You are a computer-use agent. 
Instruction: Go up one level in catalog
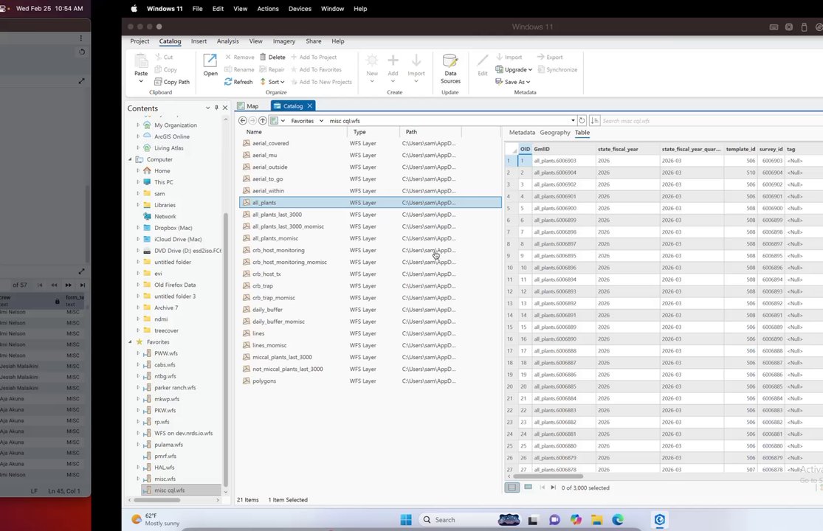pos(263,120)
